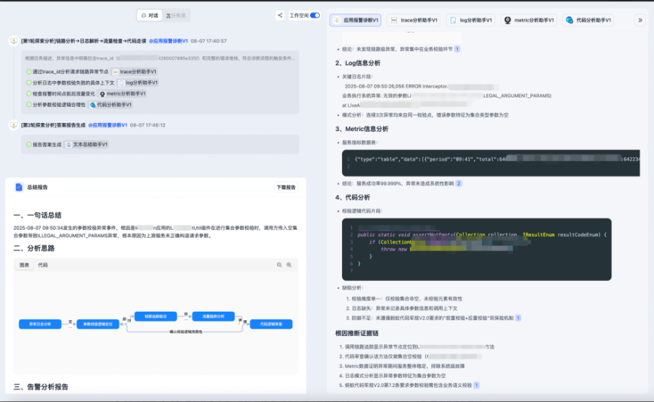654x402 pixels.
Task: Click the round agent avatar beside 第1轮探索分析
Action: click(14, 41)
